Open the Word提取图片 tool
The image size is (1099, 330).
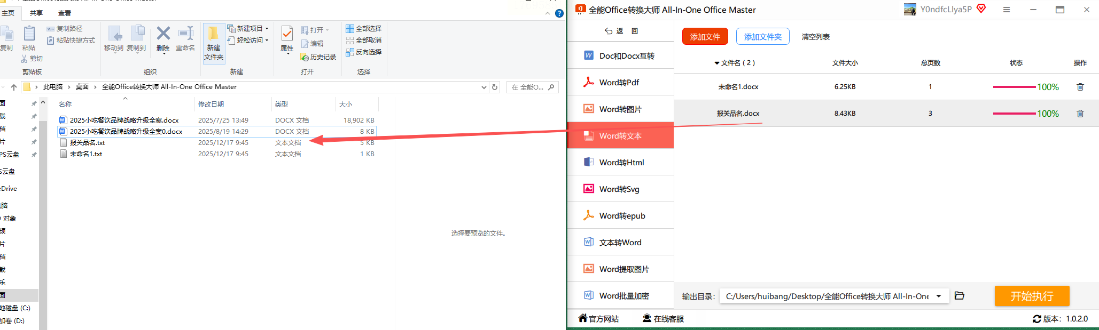620,269
